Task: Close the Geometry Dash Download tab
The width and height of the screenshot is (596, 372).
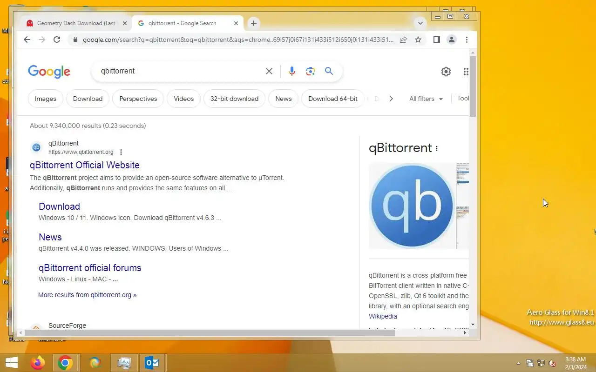Action: [x=125, y=23]
